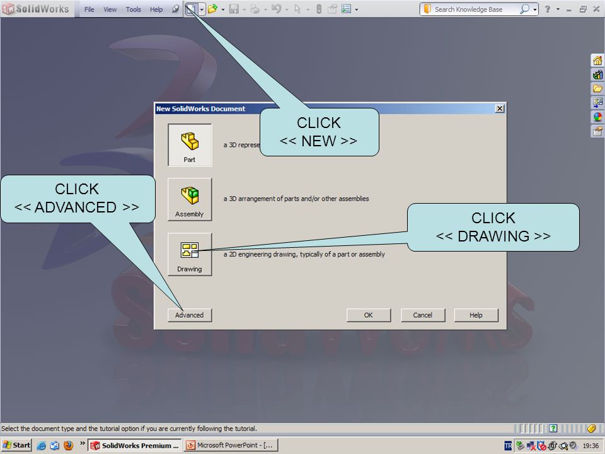Image resolution: width=605 pixels, height=454 pixels.
Task: Click the magnifier tray icon
Action: click(563, 446)
